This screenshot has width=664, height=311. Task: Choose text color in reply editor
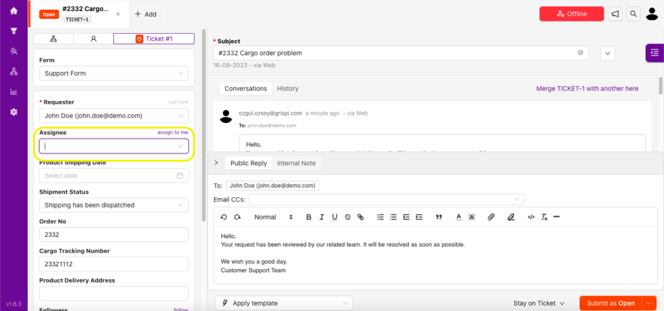click(x=458, y=217)
